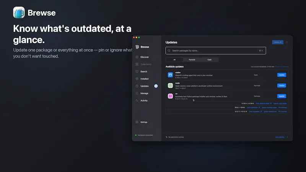306x172 pixels.
Task: Update the node package
Action: (282, 85)
